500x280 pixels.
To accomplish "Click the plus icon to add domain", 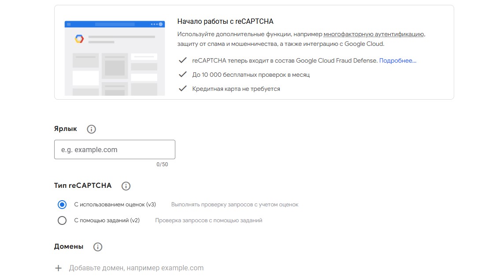I will pyautogui.click(x=58, y=268).
